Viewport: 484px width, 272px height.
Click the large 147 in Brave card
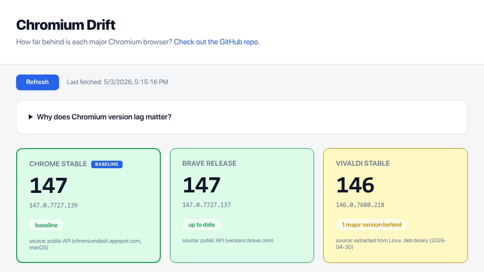pos(202,185)
